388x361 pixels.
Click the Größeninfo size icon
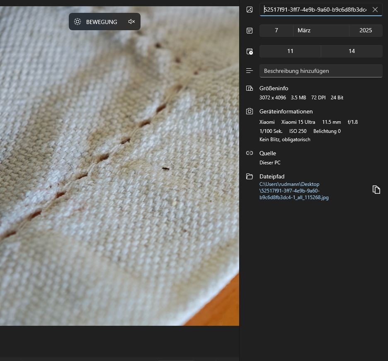(250, 88)
